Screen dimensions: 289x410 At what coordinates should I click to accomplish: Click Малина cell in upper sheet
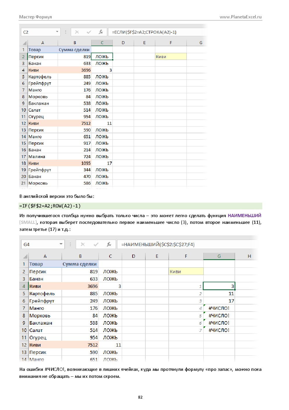pyautogui.click(x=43, y=157)
